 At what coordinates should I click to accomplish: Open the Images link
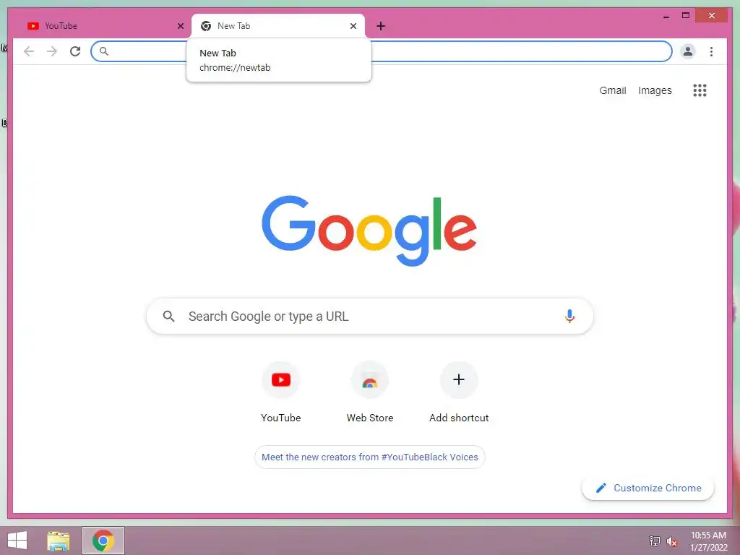pyautogui.click(x=655, y=90)
